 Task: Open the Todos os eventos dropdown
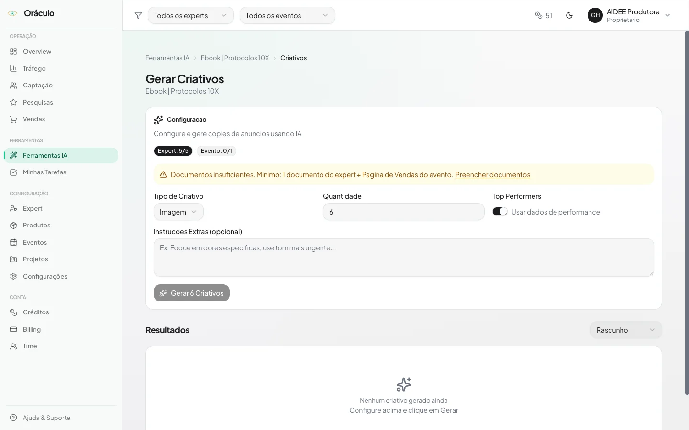(288, 15)
